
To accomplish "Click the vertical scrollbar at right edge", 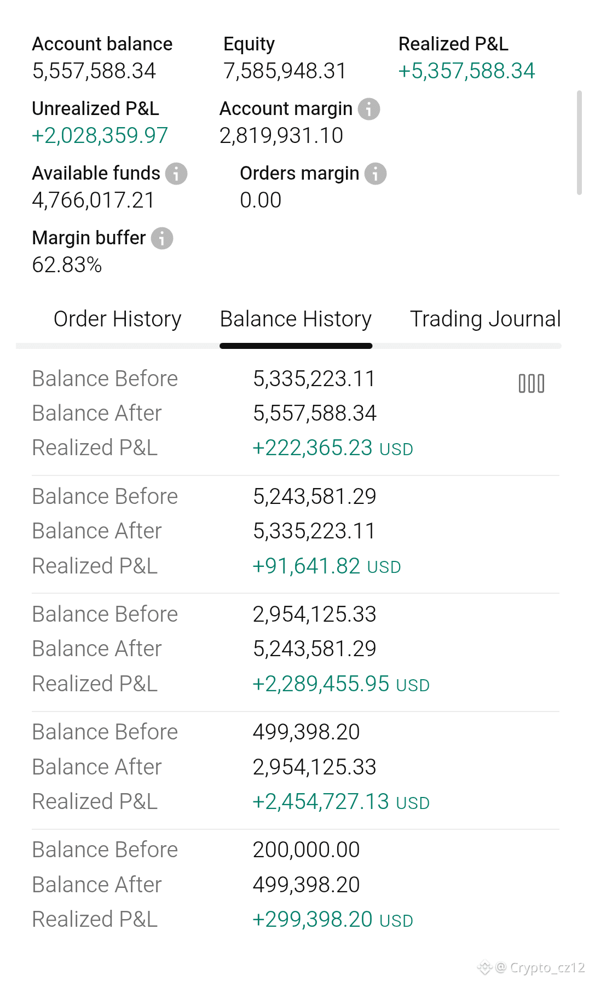I will point(579,143).
